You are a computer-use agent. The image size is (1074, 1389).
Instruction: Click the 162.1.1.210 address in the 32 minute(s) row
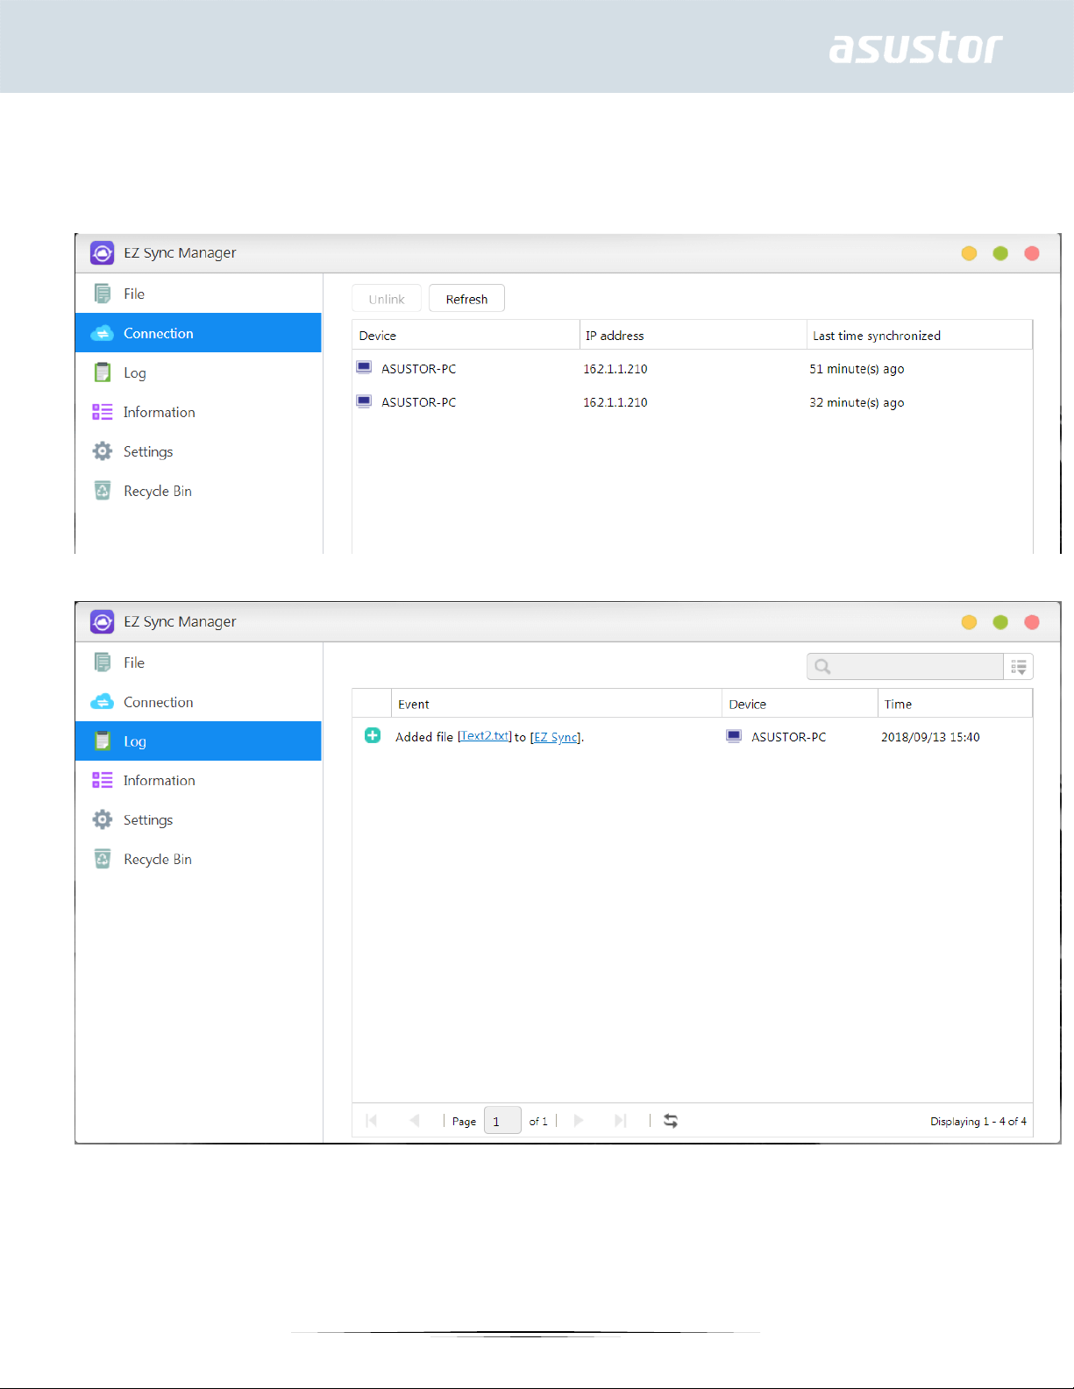pyautogui.click(x=615, y=402)
